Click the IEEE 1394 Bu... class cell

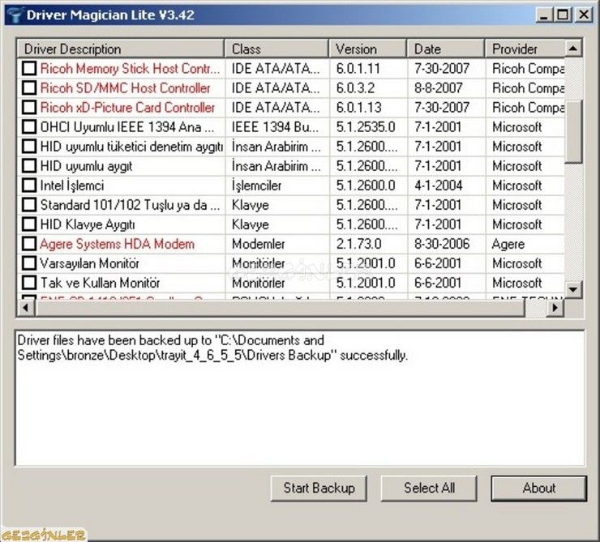(275, 127)
